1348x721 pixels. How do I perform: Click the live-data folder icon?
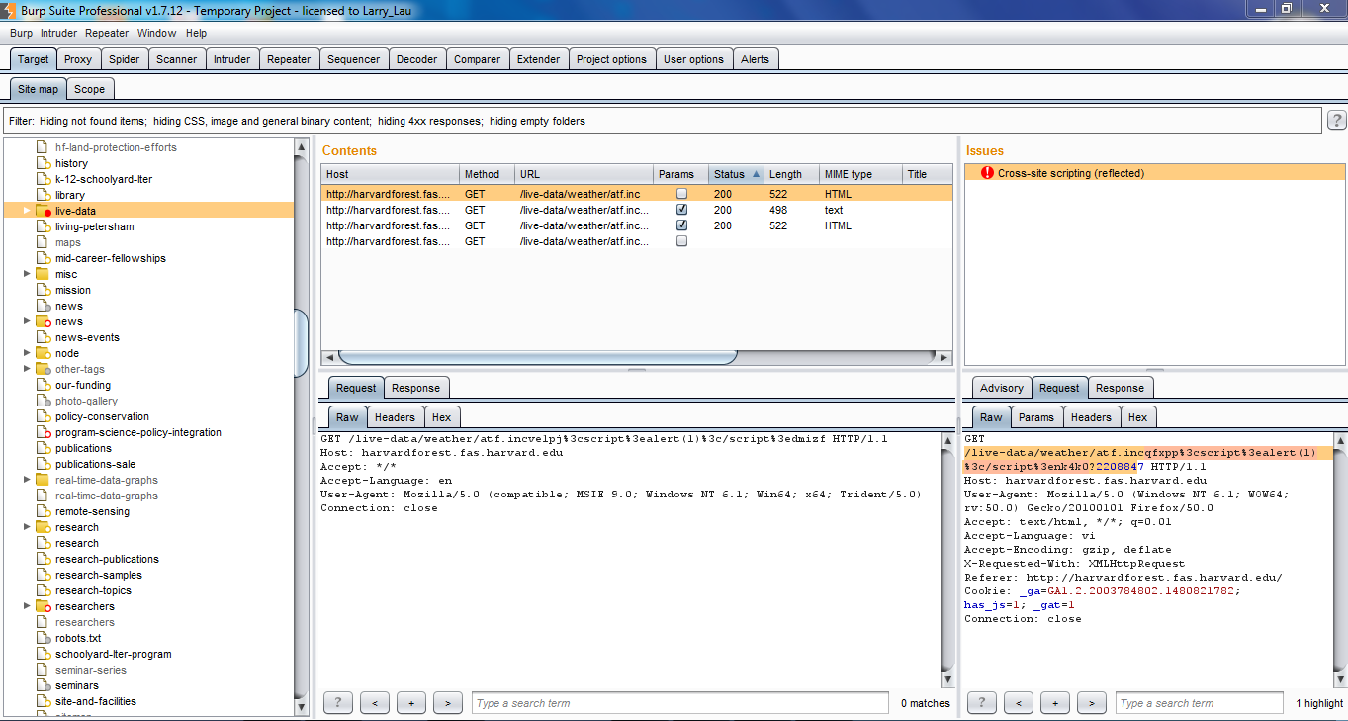pyautogui.click(x=43, y=211)
